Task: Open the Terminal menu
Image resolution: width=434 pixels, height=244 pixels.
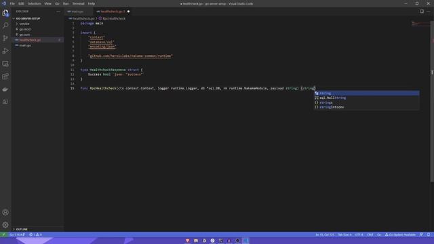Action: (79, 3)
